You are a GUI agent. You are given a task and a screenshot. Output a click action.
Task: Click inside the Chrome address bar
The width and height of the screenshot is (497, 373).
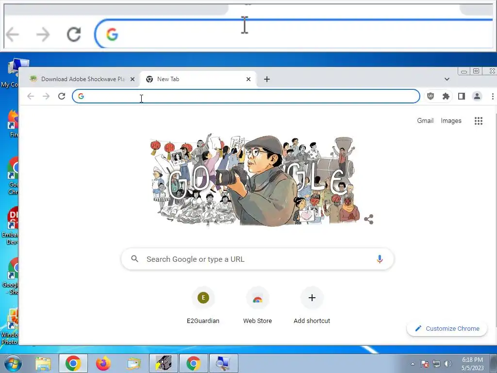tap(246, 96)
